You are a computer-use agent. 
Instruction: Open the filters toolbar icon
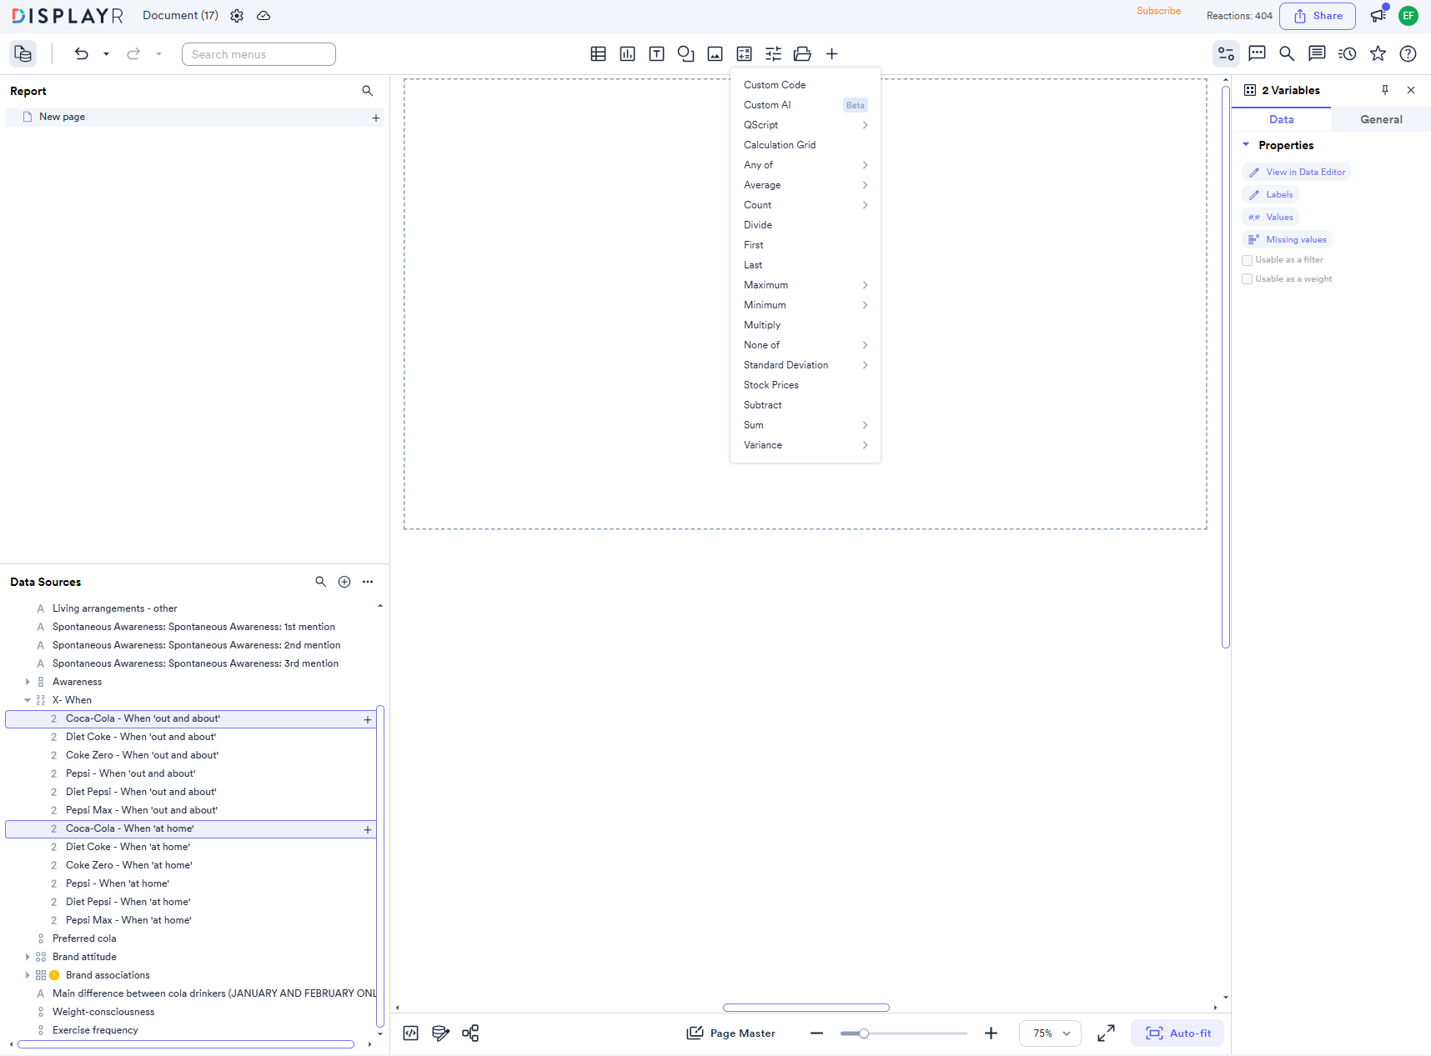[773, 53]
